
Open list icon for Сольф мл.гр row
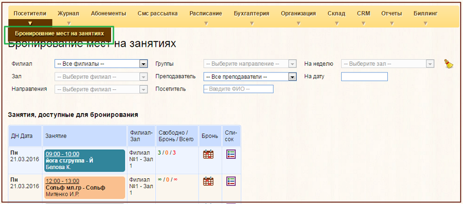[x=231, y=181]
